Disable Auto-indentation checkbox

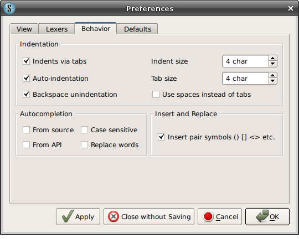[x=27, y=79]
